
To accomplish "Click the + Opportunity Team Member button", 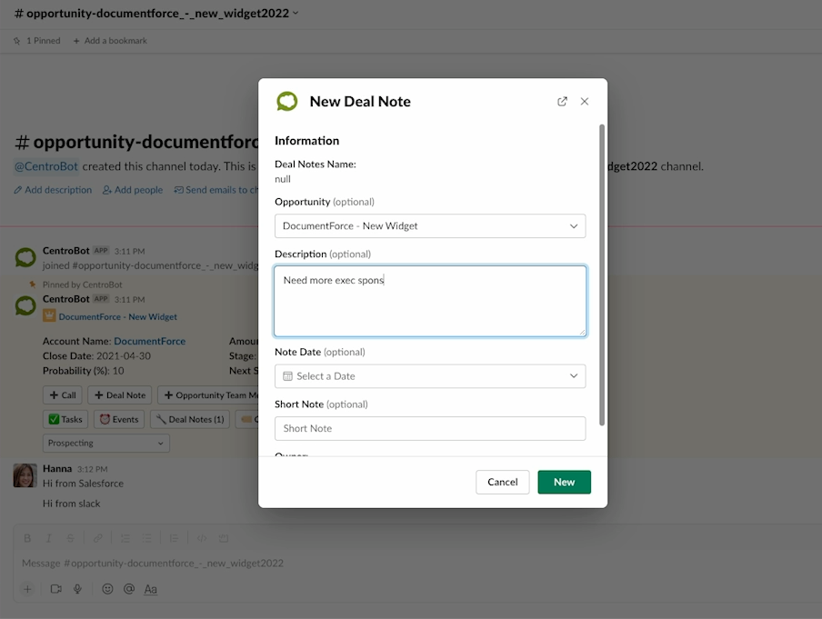I will pos(208,395).
